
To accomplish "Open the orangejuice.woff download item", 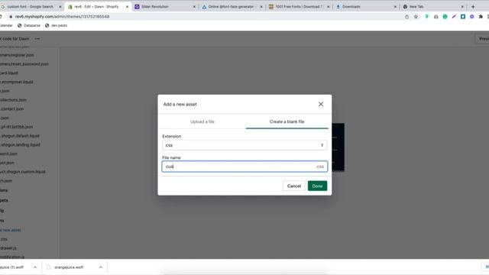I will 69,267.
